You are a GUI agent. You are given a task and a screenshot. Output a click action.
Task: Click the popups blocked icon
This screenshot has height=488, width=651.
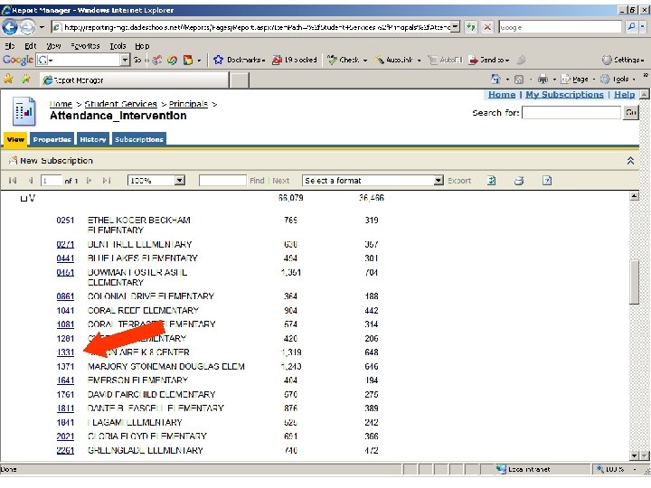[x=277, y=61]
